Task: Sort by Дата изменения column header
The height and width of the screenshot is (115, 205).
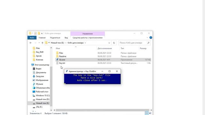Action: 105,48
